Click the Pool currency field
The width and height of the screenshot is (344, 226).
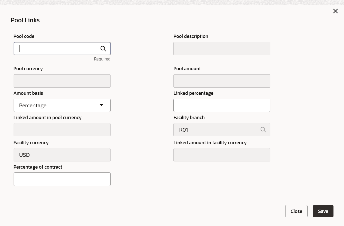tap(62, 81)
